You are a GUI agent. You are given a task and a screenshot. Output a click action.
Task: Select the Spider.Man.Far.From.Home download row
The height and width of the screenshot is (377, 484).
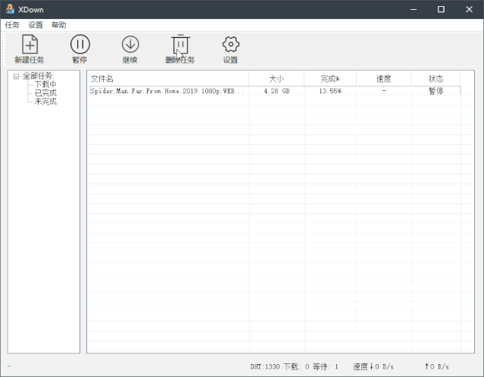tap(167, 91)
